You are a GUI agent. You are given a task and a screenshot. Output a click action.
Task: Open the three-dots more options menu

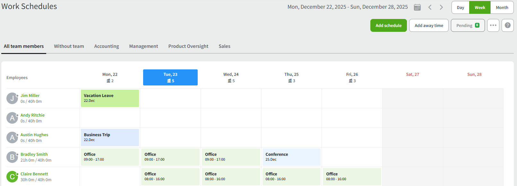pyautogui.click(x=493, y=25)
